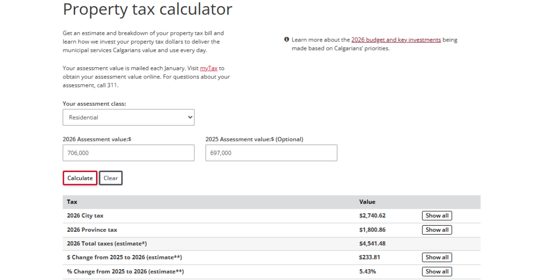The width and height of the screenshot is (536, 280).
Task: Select the $4,541.48 total taxes value
Action: tap(372, 243)
